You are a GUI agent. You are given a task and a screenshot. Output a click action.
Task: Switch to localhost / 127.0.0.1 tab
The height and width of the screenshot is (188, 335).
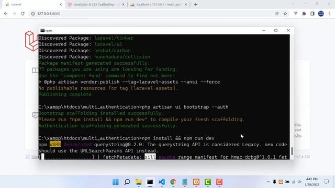[159, 5]
